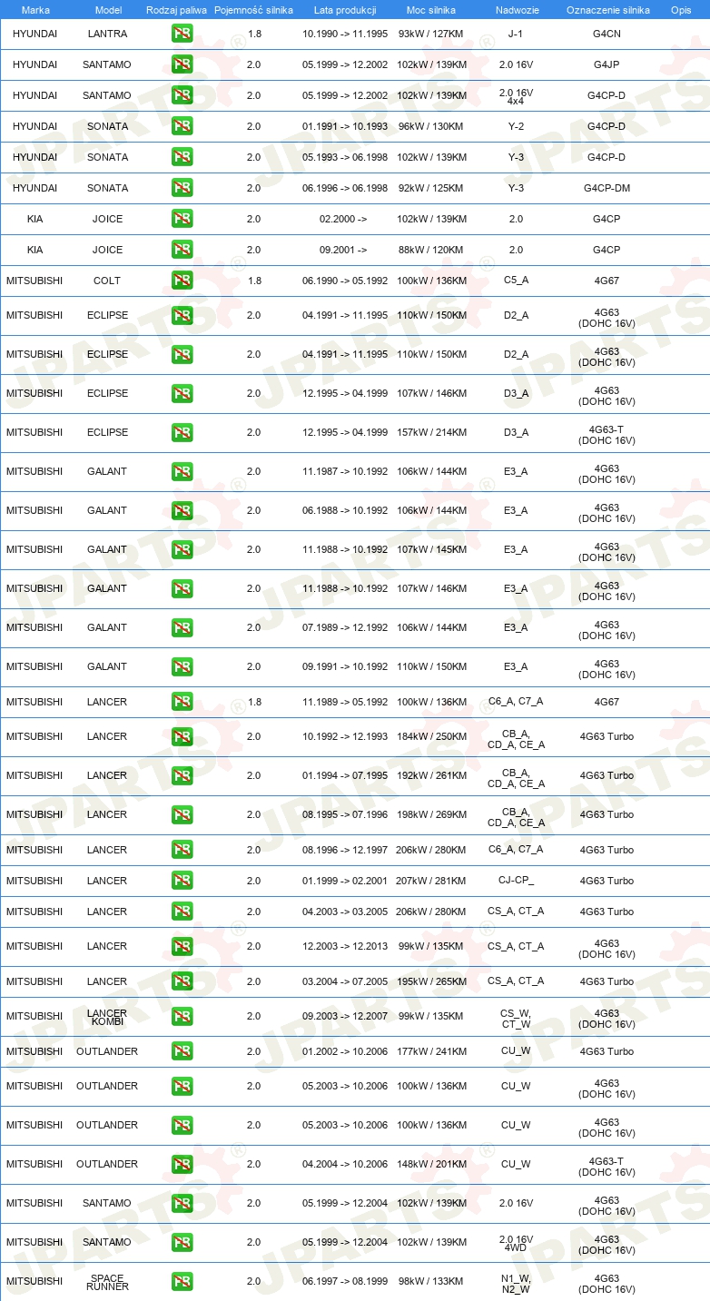Select production years 01.1991 -> 10.1993

(345, 126)
